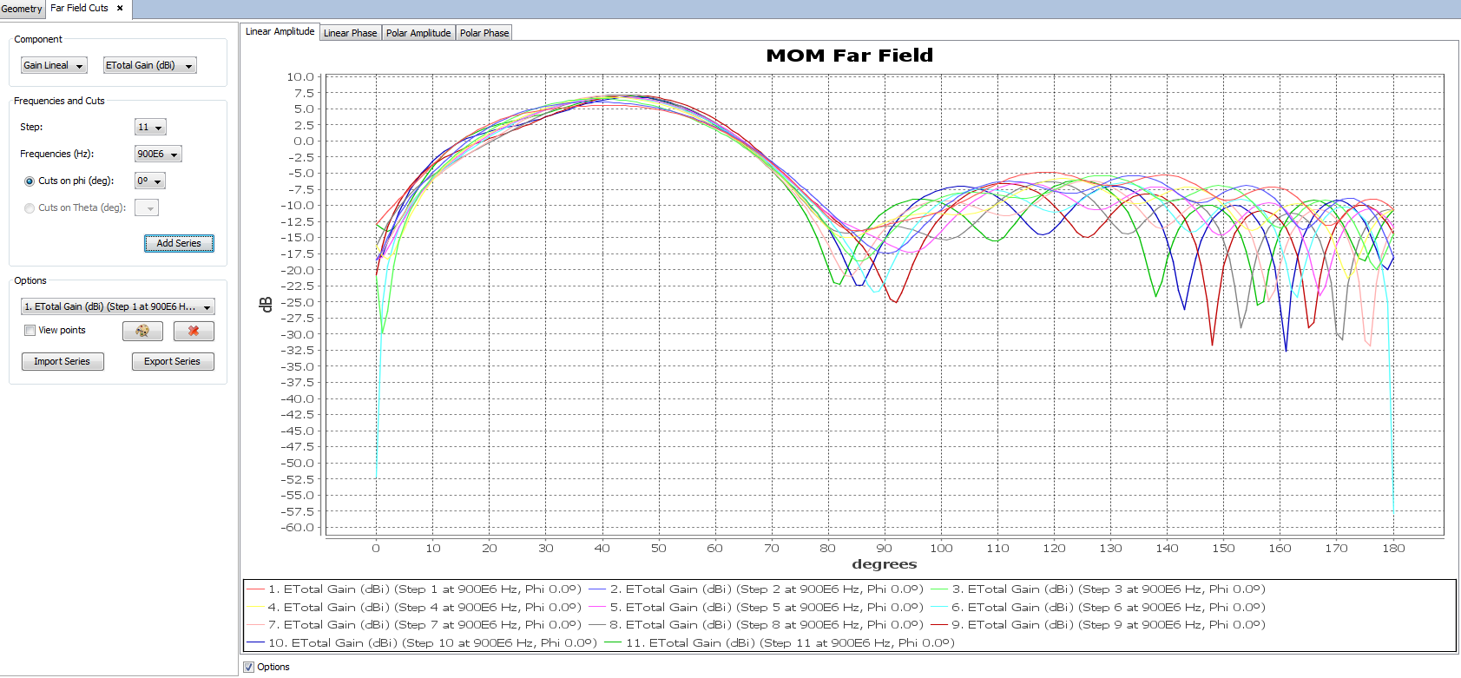Open the Step dropdown showing 11
Image resolution: width=1461 pixels, height=678 pixels.
pos(150,127)
